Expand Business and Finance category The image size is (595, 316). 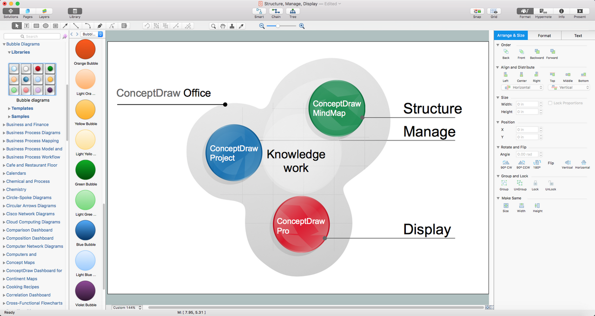pos(4,125)
